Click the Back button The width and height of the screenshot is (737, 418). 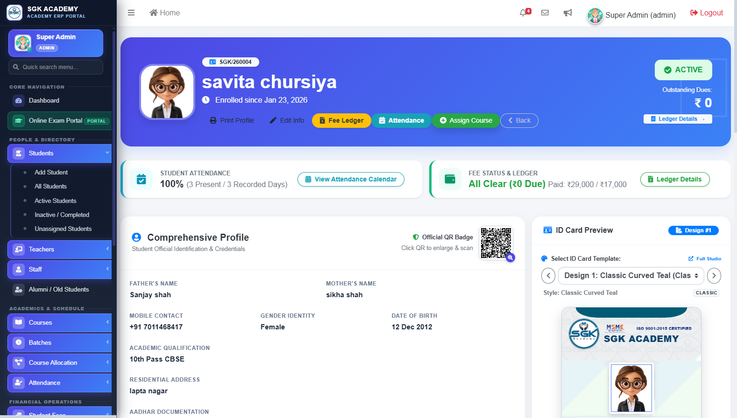(519, 120)
